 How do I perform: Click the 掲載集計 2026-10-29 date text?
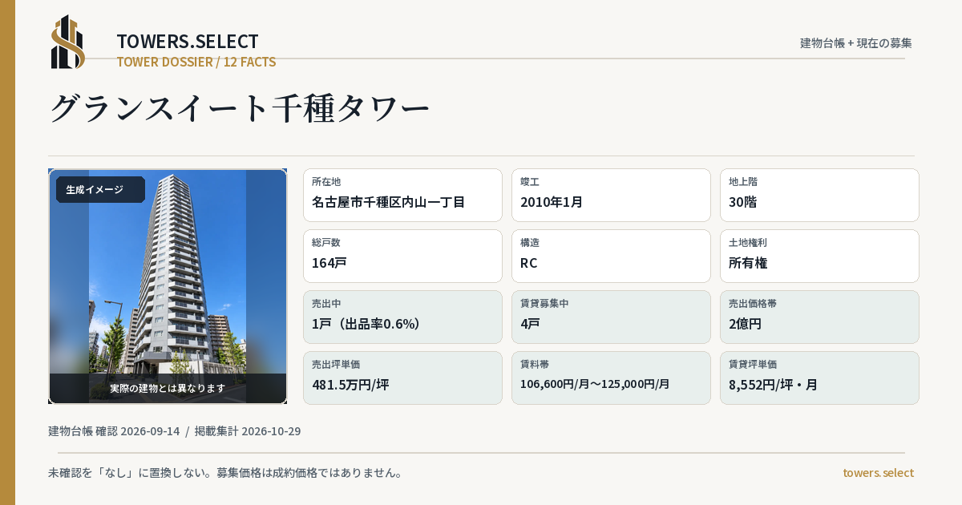pyautogui.click(x=248, y=431)
